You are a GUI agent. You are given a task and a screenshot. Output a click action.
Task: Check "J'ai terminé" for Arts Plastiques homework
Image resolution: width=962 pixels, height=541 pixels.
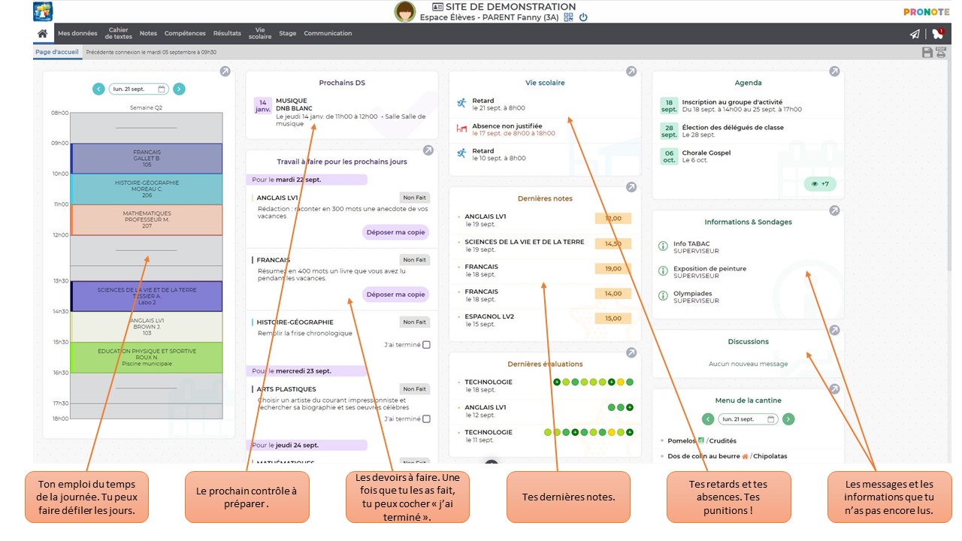click(426, 419)
